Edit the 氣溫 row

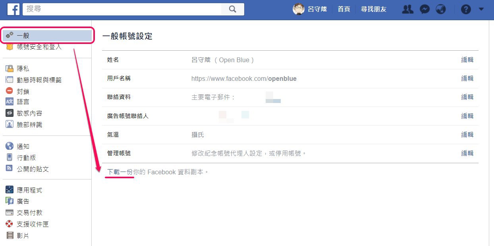[467, 135]
